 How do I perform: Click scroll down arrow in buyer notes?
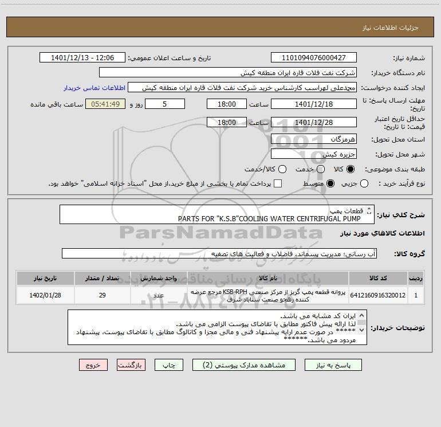click(362, 330)
